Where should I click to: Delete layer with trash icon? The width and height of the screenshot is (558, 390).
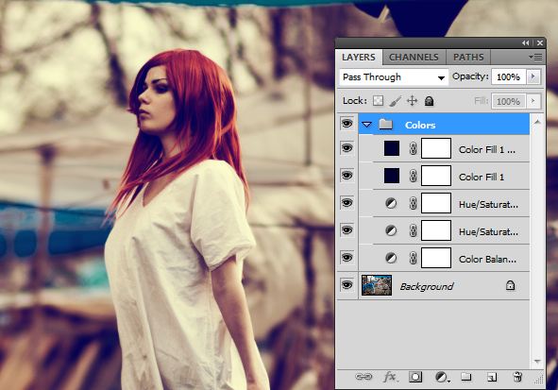(x=517, y=377)
